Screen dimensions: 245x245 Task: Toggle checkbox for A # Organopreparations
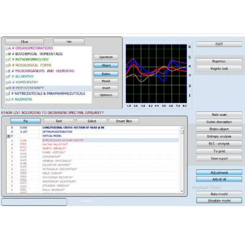point(7,49)
